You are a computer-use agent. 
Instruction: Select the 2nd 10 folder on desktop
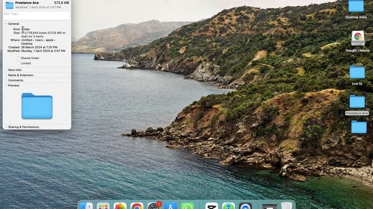[357, 72]
